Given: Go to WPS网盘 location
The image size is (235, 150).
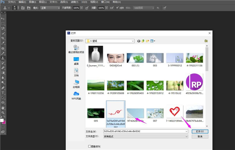Looking at the screenshot, I should [x=76, y=96].
